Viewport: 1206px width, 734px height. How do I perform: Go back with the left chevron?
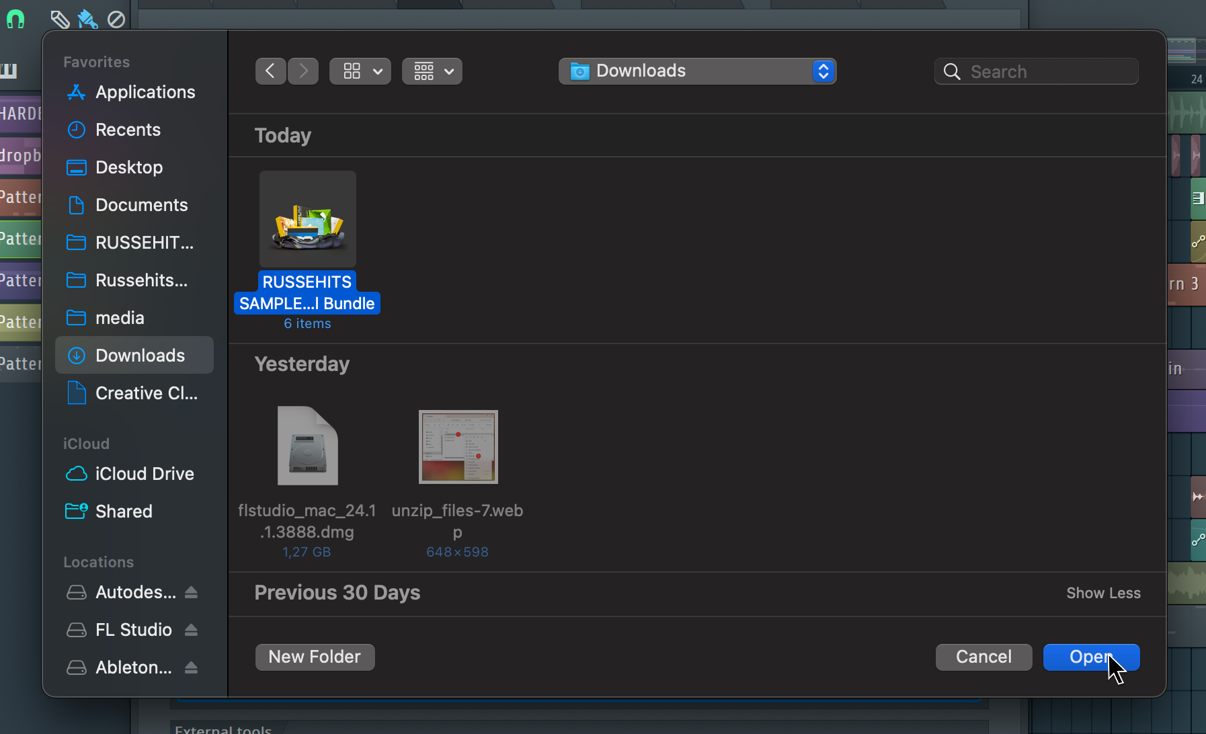pyautogui.click(x=270, y=71)
